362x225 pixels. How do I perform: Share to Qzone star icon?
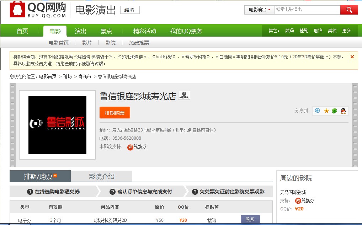pos(326,111)
